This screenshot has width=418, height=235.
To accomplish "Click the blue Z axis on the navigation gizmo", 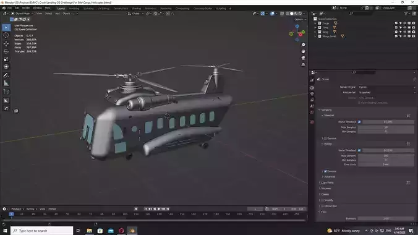I will (x=297, y=27).
